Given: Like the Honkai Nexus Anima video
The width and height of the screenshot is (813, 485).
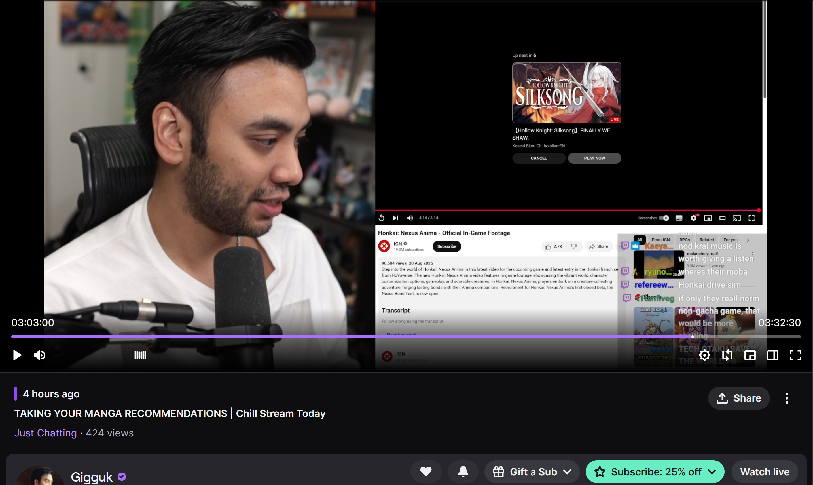Looking at the screenshot, I should 554,246.
